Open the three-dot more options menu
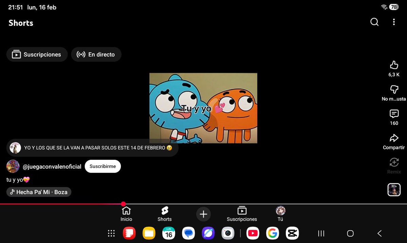 (x=394, y=22)
